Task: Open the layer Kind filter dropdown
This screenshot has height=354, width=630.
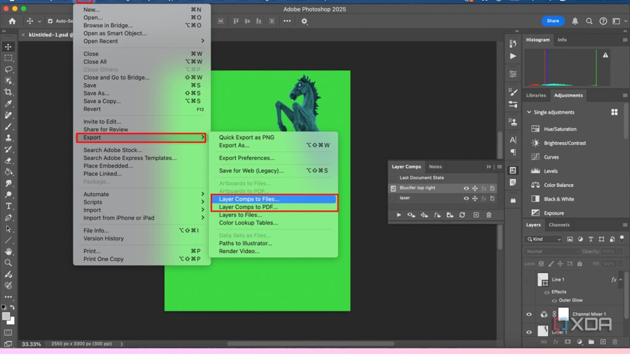Action: pyautogui.click(x=544, y=239)
